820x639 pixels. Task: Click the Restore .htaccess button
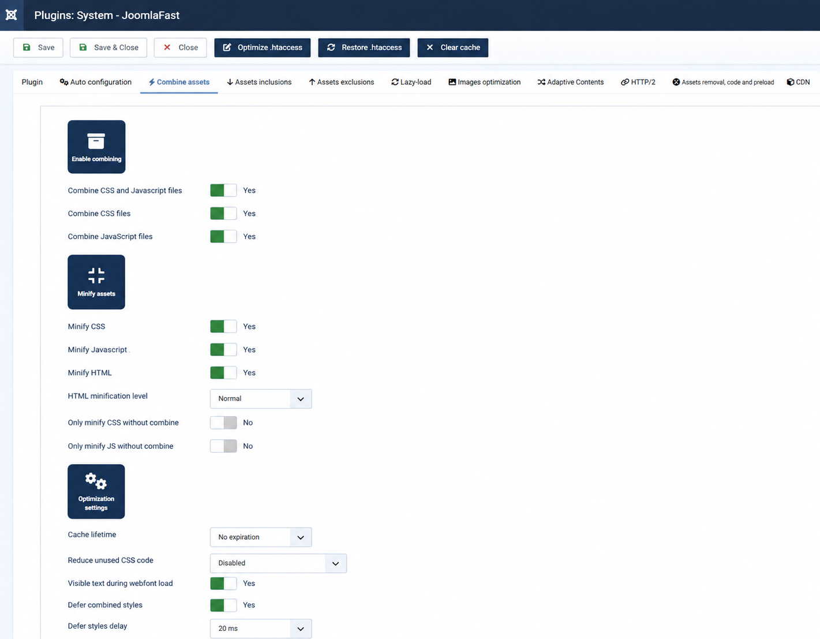(x=364, y=47)
